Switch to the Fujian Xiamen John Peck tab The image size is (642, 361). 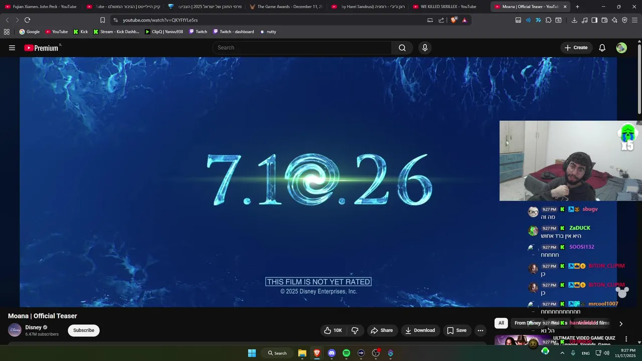tap(41, 7)
